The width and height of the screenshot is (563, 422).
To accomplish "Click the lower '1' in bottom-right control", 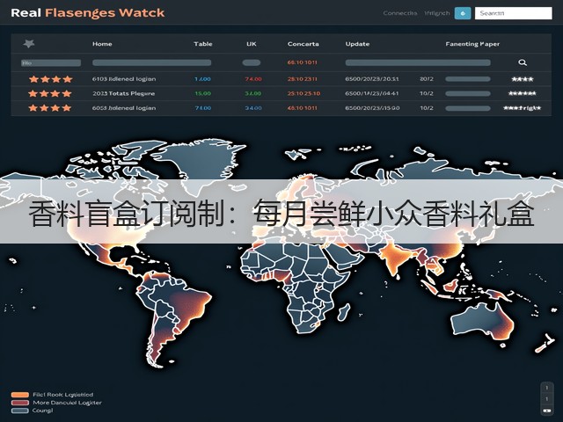I will tap(546, 398).
